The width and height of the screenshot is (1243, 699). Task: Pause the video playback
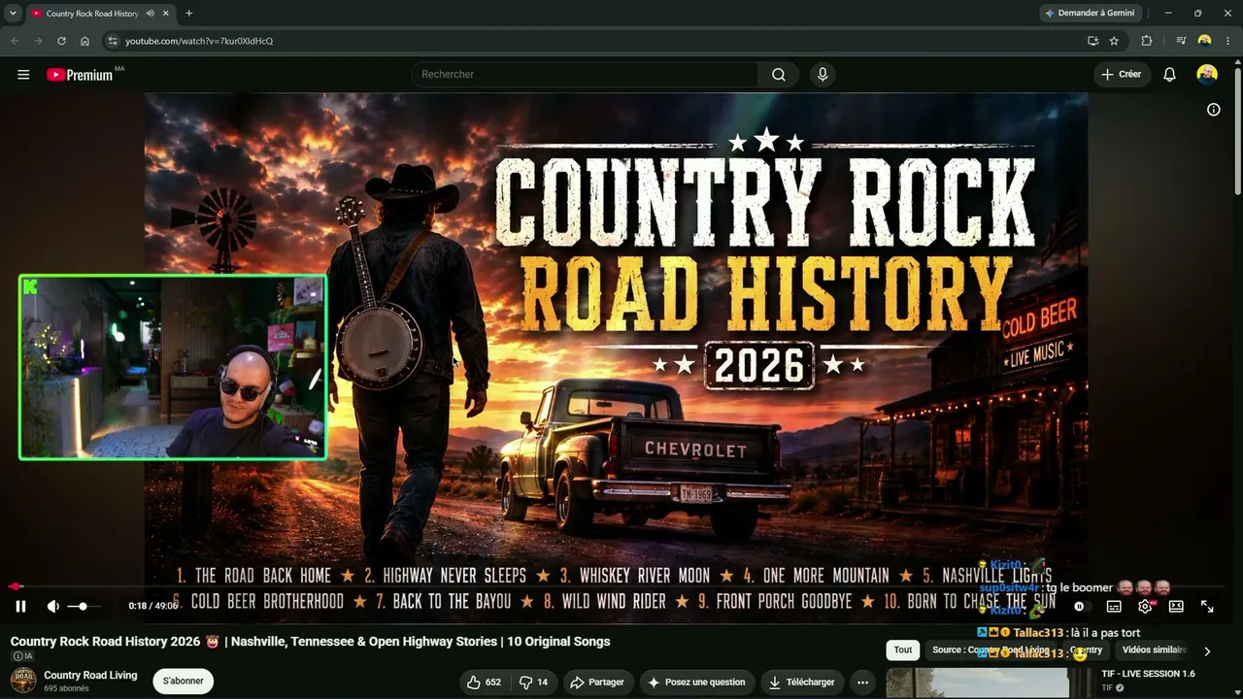20,606
